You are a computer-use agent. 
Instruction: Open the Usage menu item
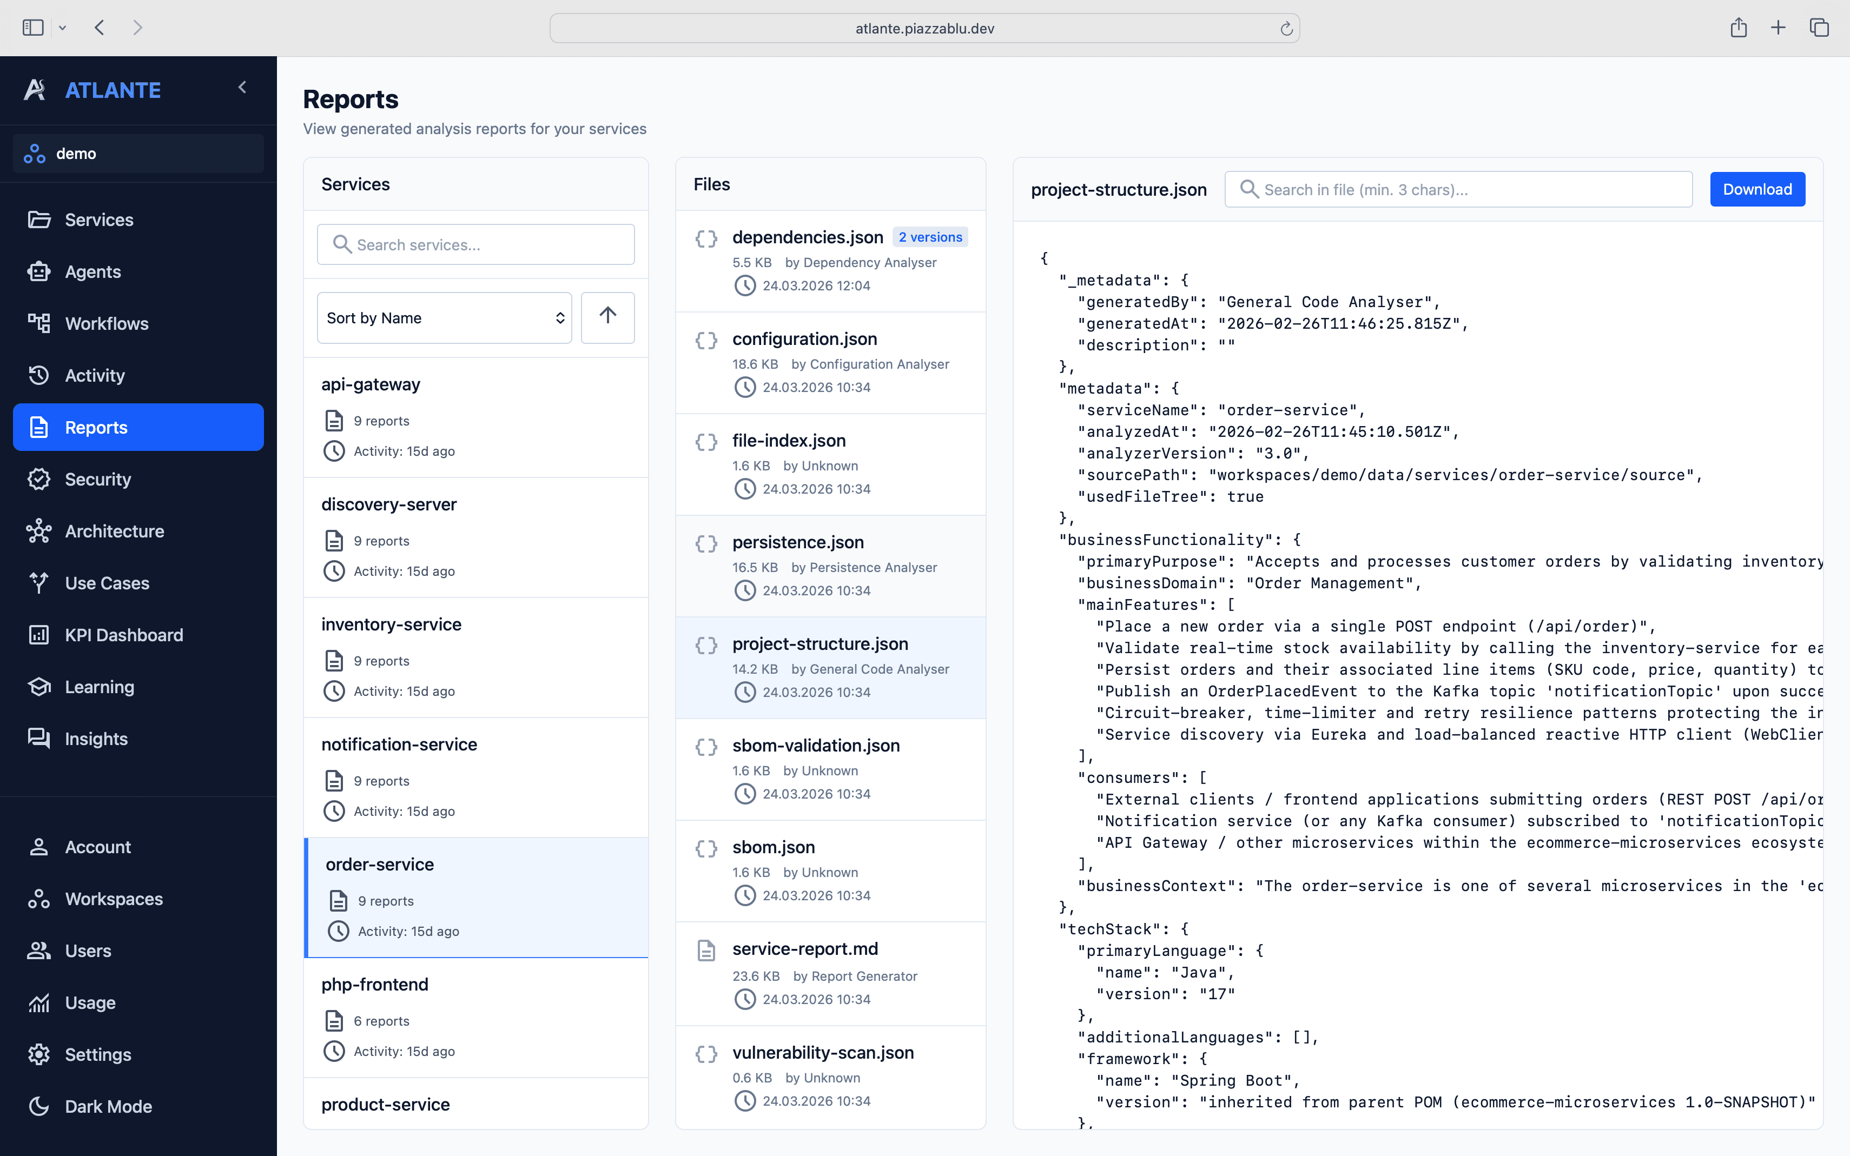(90, 1002)
